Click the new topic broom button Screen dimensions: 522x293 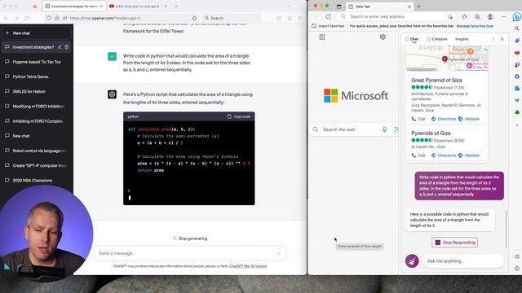click(412, 261)
